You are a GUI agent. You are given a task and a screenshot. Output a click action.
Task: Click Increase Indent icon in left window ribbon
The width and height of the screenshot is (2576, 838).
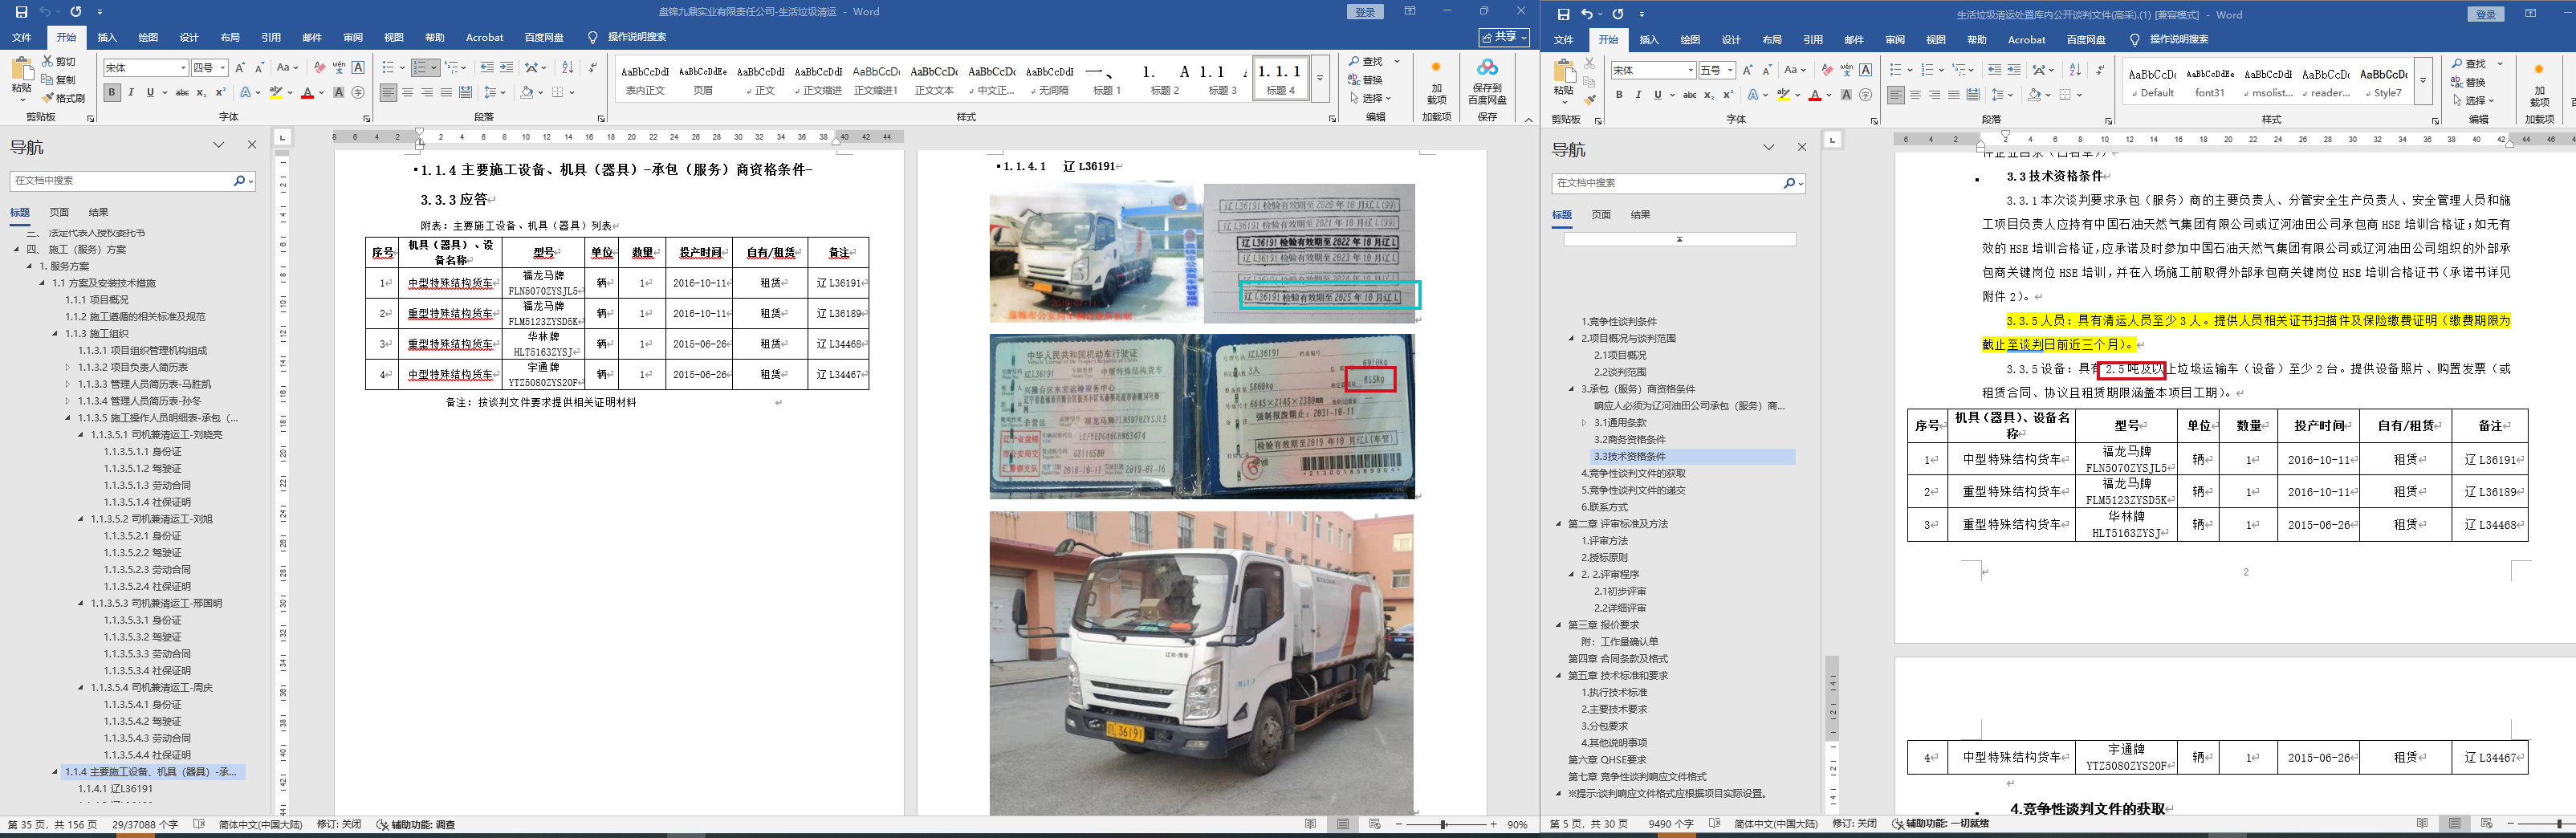pos(507,67)
